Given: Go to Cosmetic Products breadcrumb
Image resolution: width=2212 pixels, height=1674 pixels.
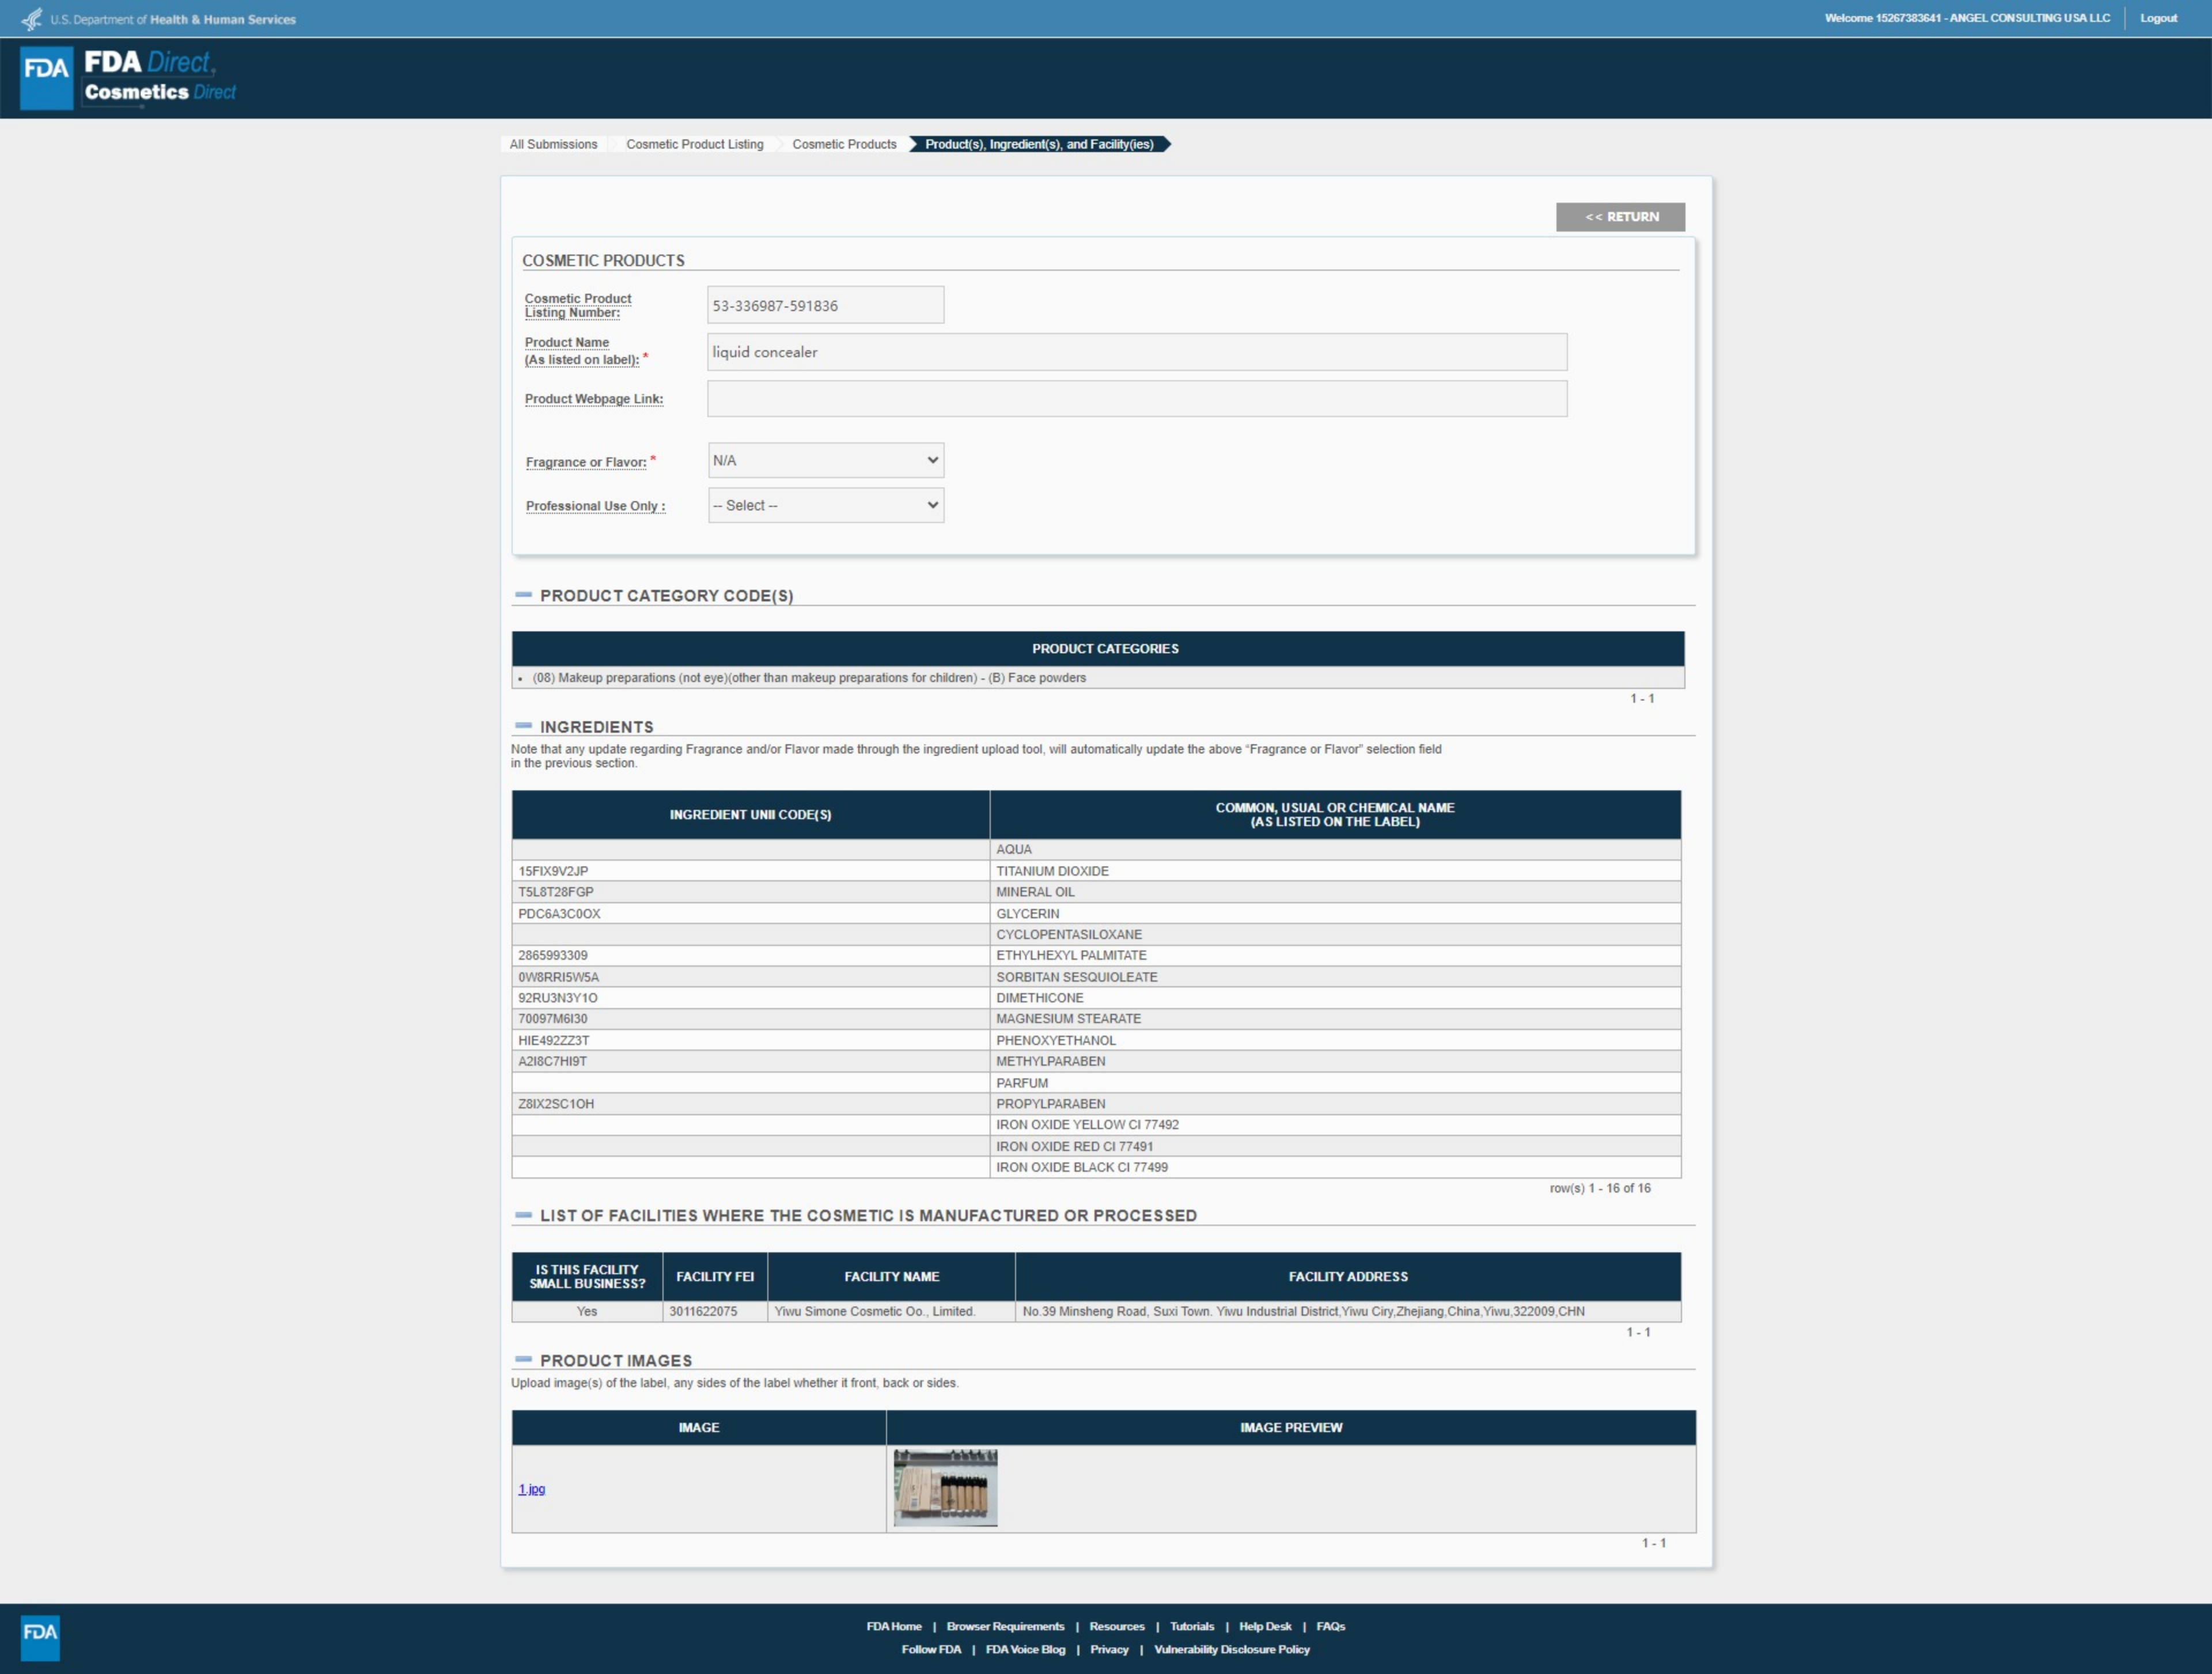Looking at the screenshot, I should [844, 144].
